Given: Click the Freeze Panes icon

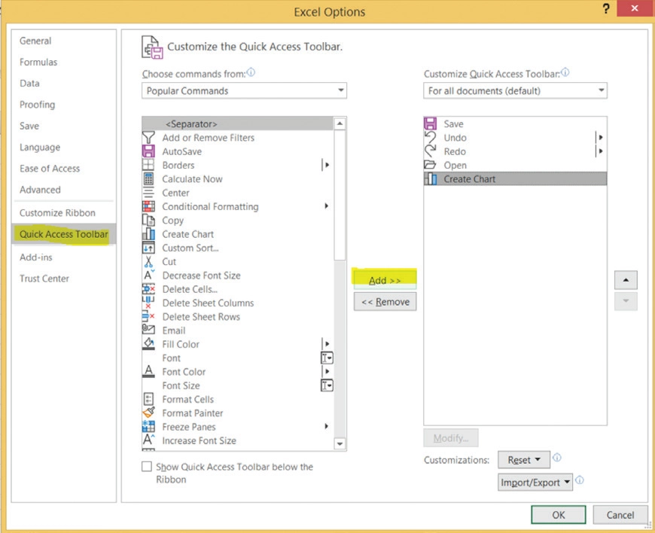Looking at the screenshot, I should (x=148, y=427).
